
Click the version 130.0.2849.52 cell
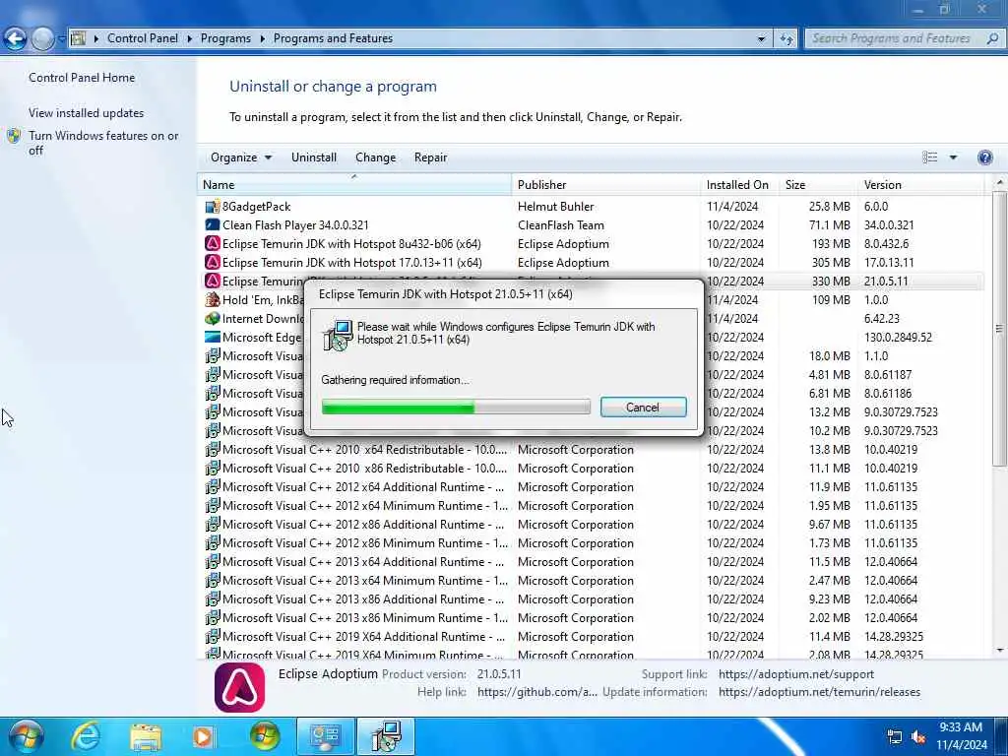(x=898, y=337)
